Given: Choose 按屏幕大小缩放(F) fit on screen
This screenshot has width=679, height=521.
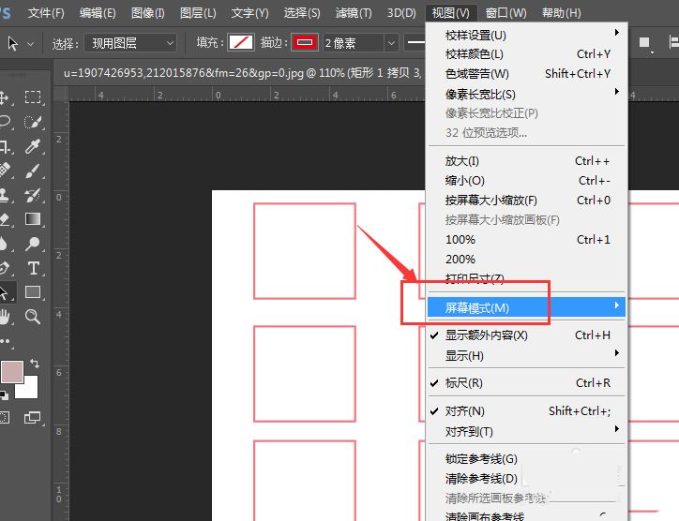Looking at the screenshot, I should [x=526, y=200].
